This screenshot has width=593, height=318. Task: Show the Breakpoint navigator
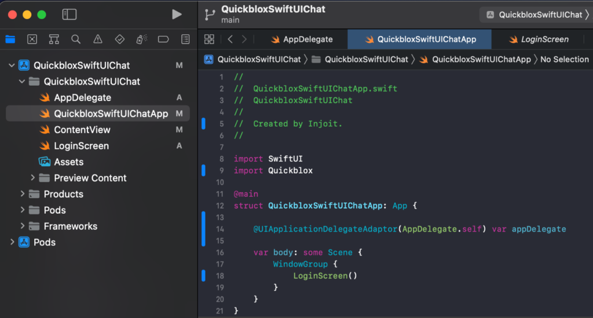(x=163, y=39)
